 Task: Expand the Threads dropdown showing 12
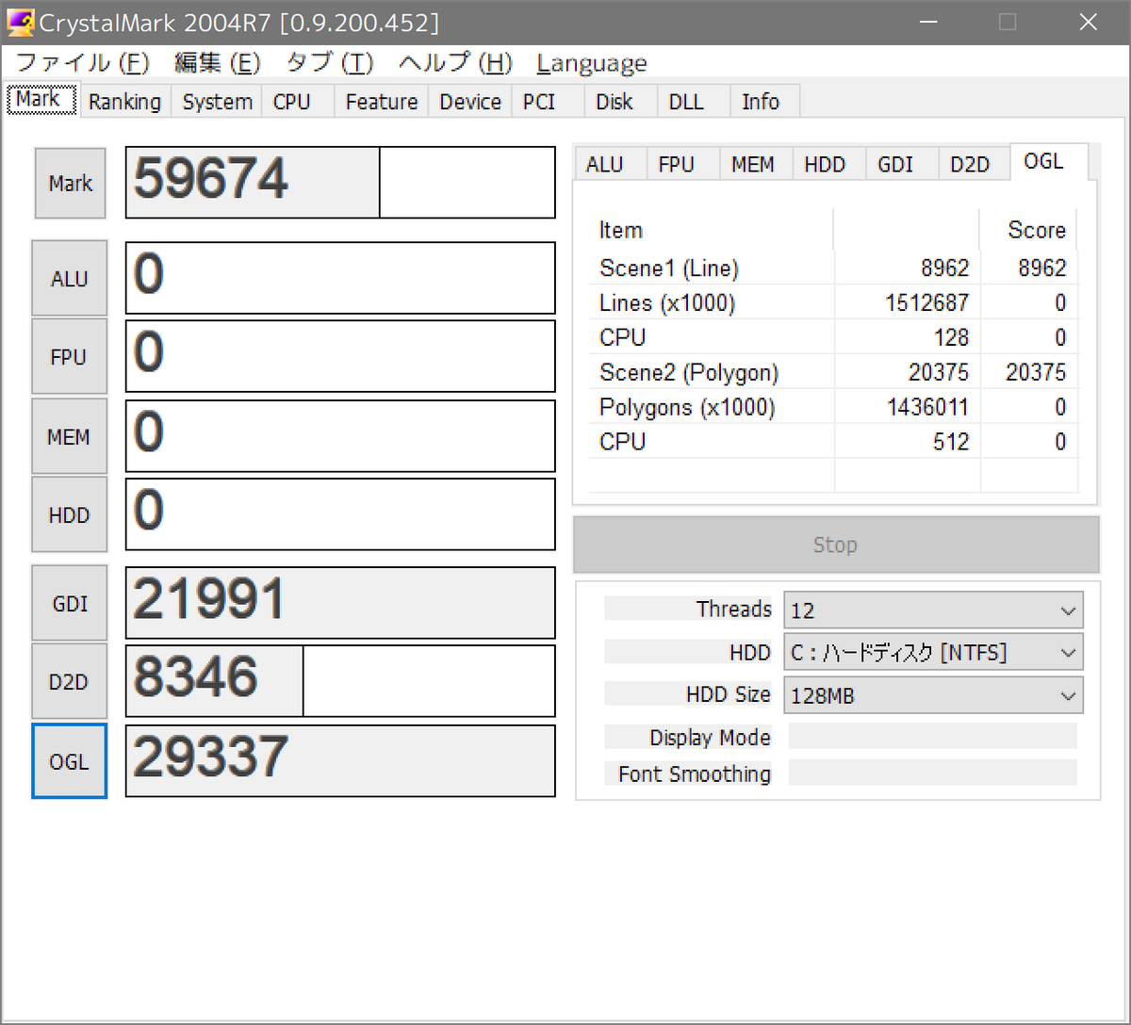(933, 610)
